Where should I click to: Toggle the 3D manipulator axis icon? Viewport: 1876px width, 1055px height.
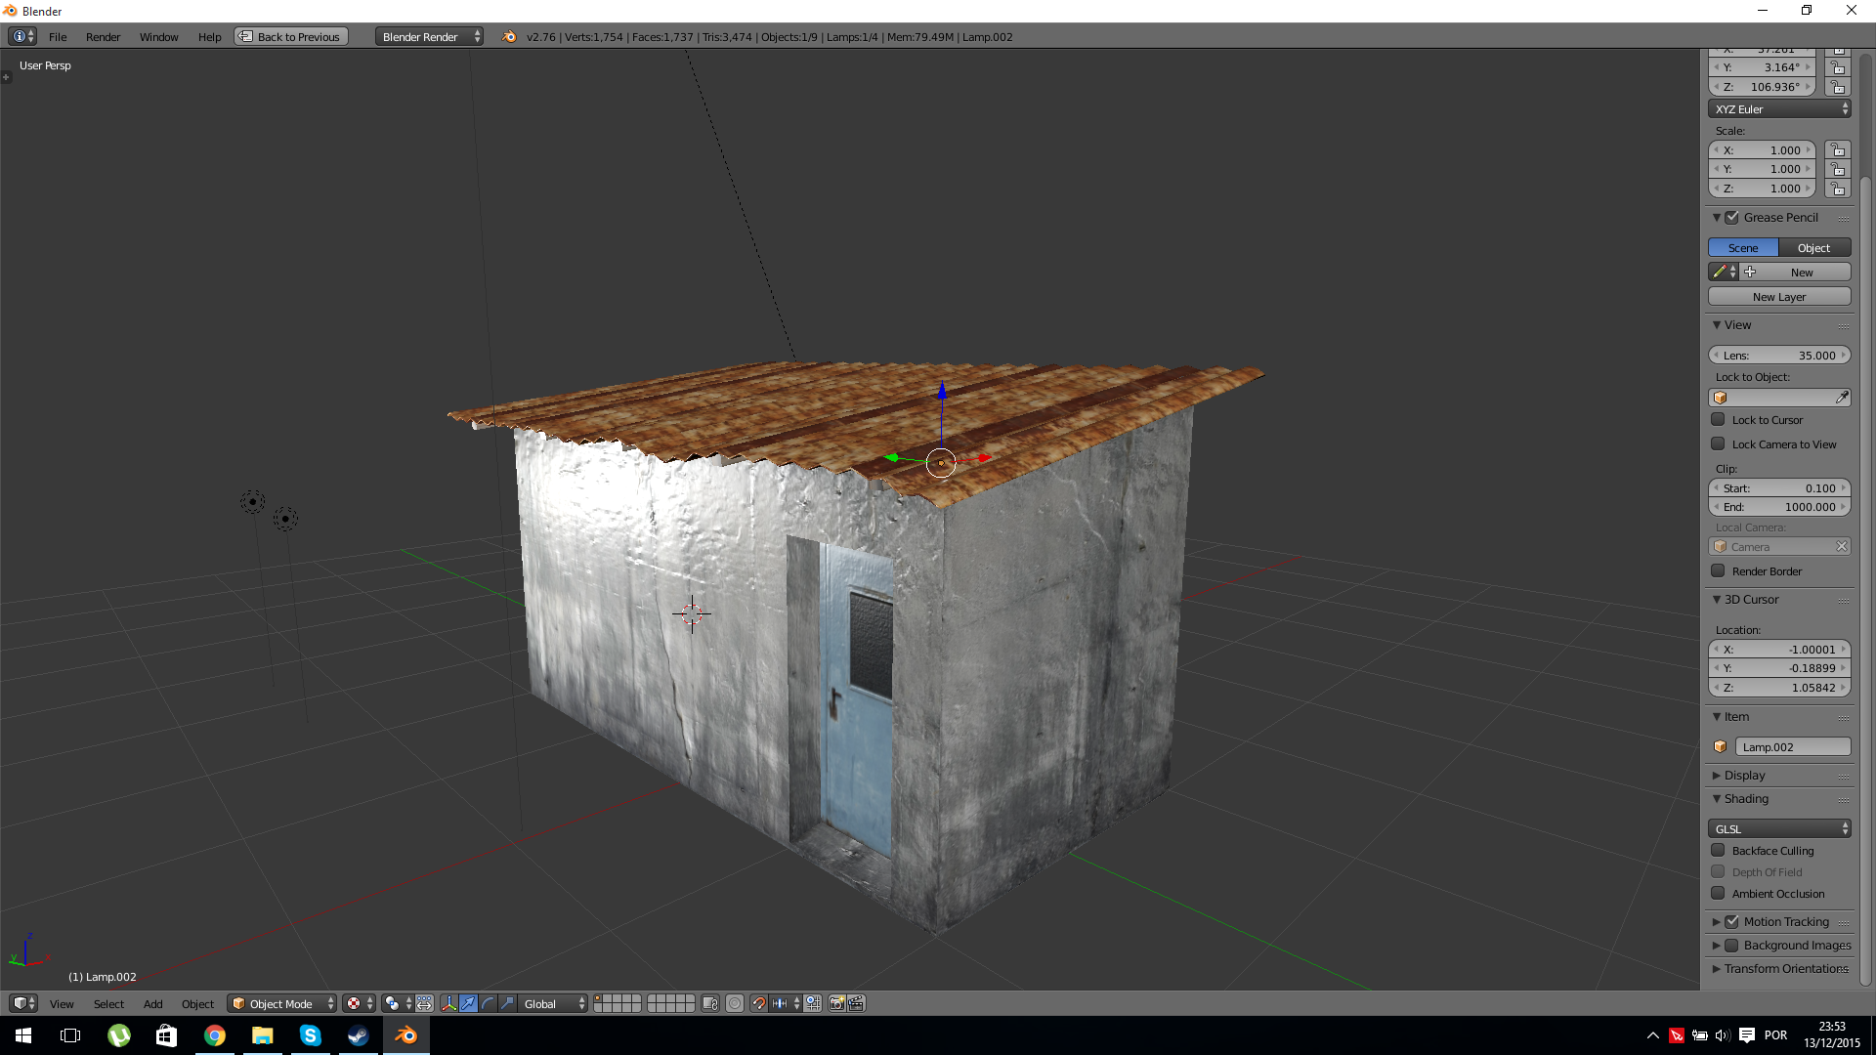pos(449,1003)
